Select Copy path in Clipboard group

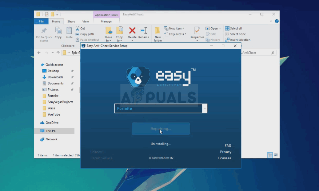point(85,34)
